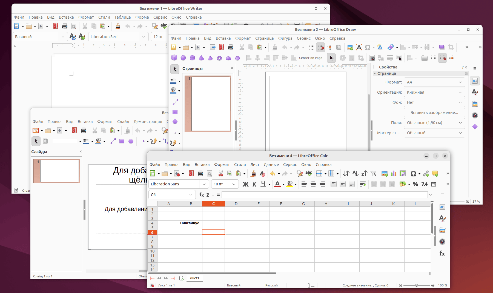
Task: Click the Bold (Ж) button in Calc
Action: click(x=245, y=184)
